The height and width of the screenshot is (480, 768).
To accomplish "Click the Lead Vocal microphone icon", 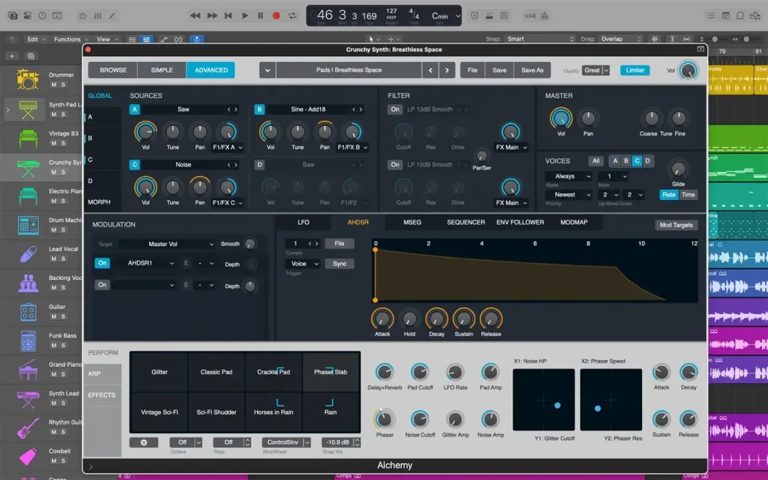I will tap(28, 254).
